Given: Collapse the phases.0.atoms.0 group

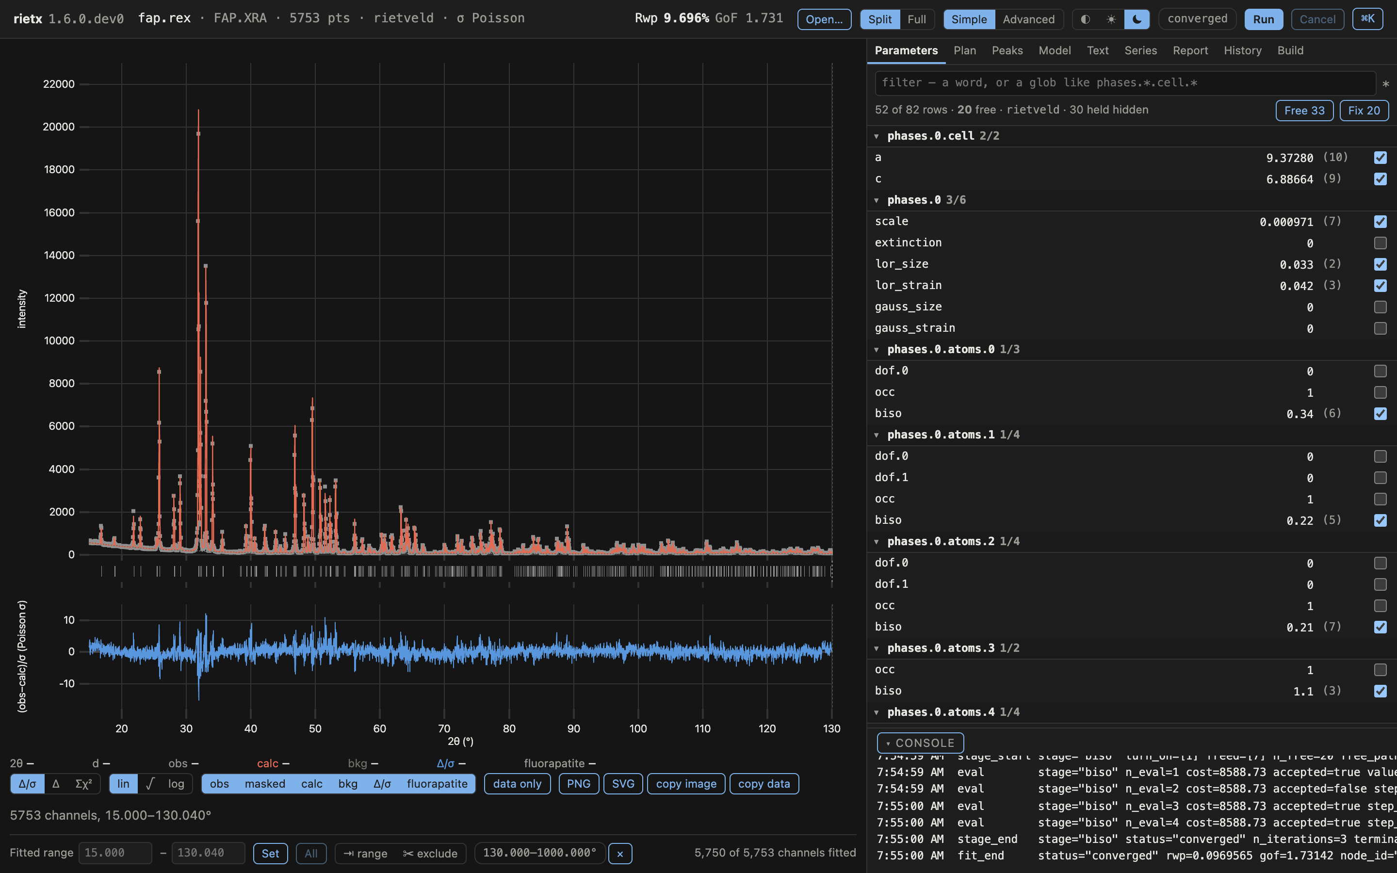Looking at the screenshot, I should [877, 350].
